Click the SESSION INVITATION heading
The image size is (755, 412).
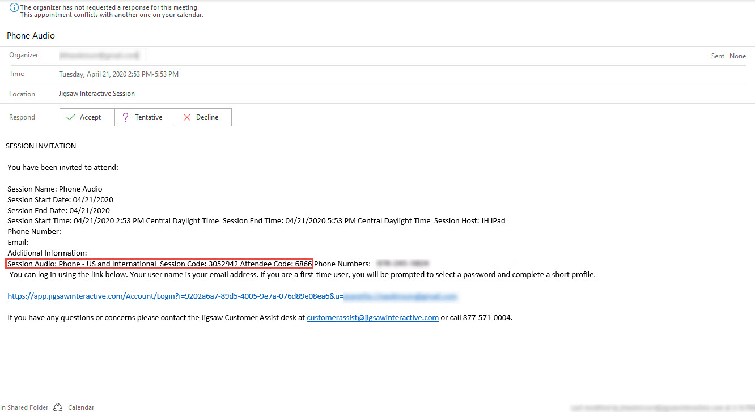[x=41, y=146]
